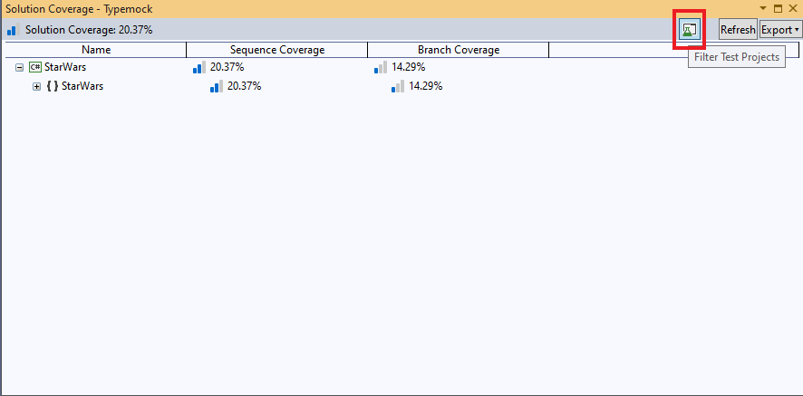The height and width of the screenshot is (396, 803).
Task: Select the StarWars project row
Action: pos(64,67)
